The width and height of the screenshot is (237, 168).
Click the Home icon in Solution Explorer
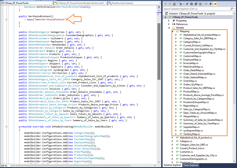(x=174, y=4)
